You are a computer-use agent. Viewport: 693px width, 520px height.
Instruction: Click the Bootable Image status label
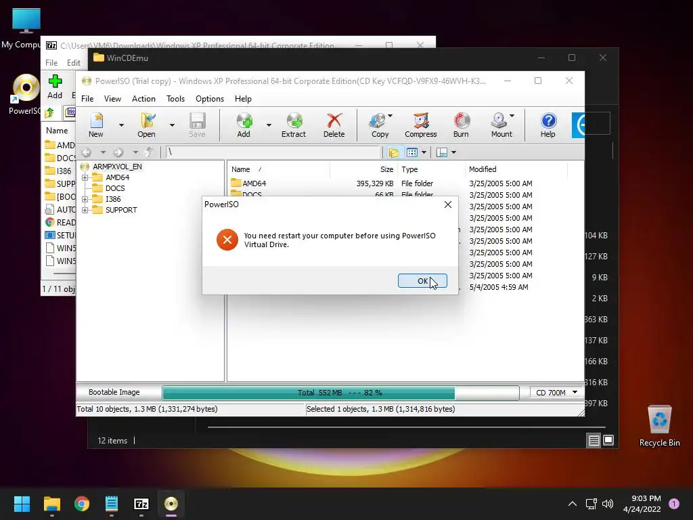pyautogui.click(x=114, y=392)
